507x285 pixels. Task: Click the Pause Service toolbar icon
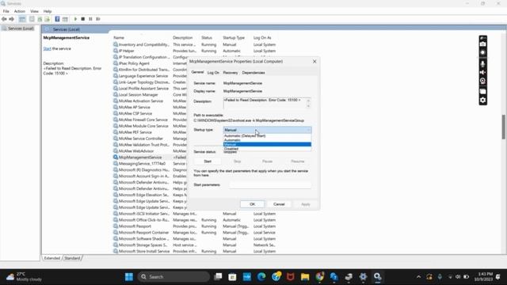[x=90, y=19]
